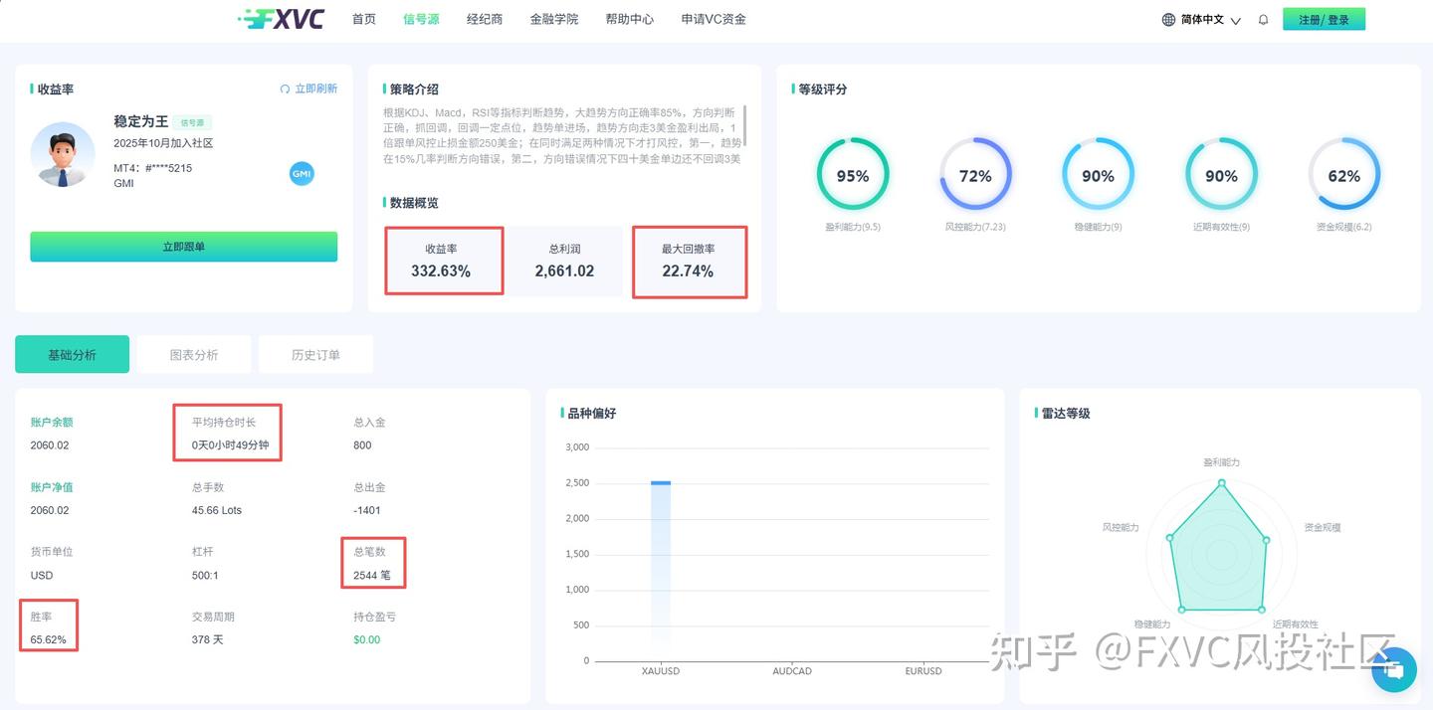Viewport: 1433px width, 710px height.
Task: Open the 帮助中心 menu item
Action: tap(629, 19)
